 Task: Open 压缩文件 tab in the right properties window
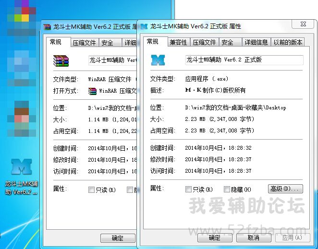tap(204, 42)
